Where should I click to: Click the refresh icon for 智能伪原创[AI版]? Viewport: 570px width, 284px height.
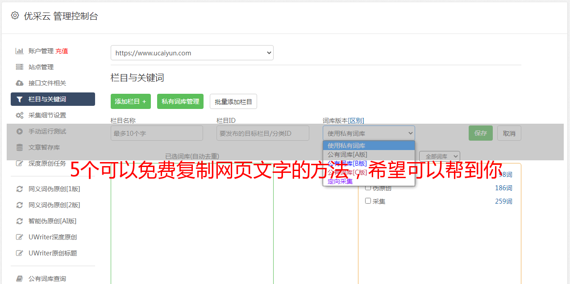tap(20, 221)
